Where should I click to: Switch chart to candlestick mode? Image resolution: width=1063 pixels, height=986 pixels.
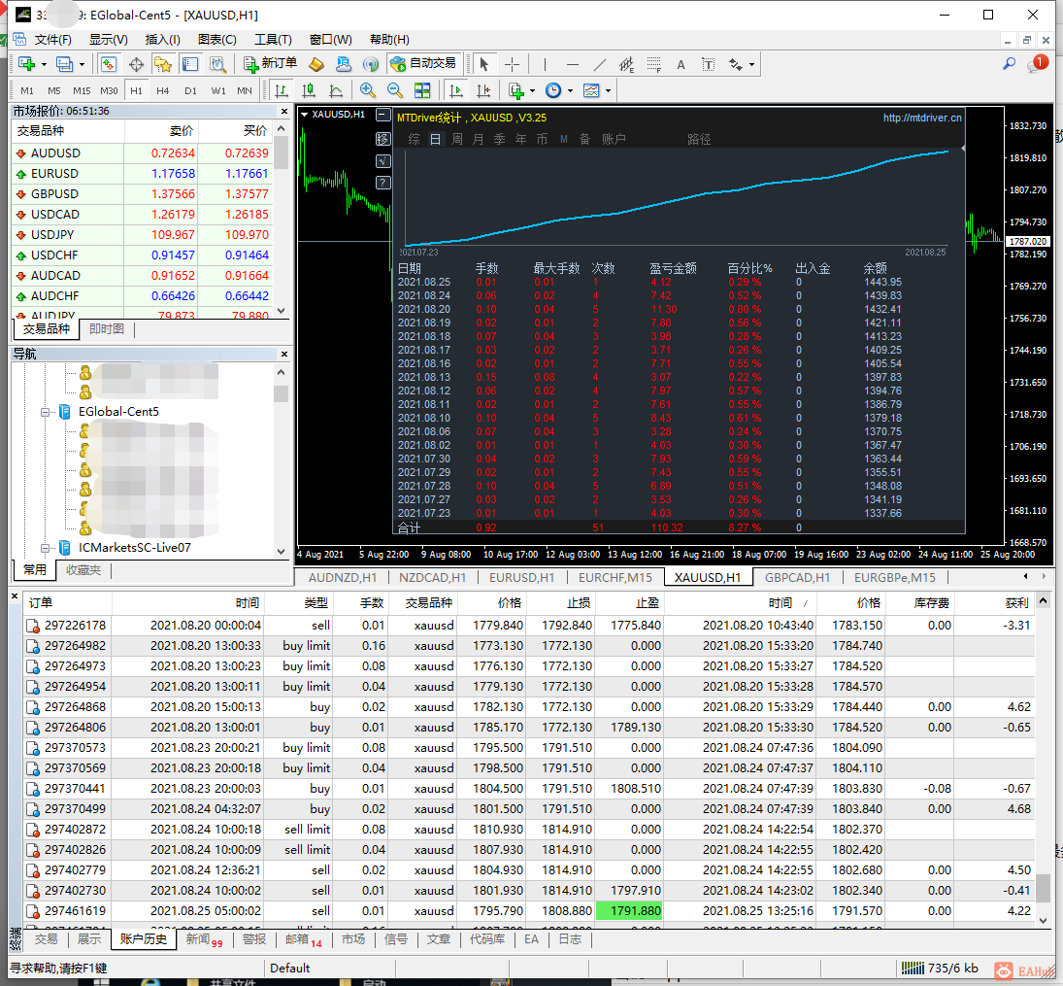(x=309, y=90)
